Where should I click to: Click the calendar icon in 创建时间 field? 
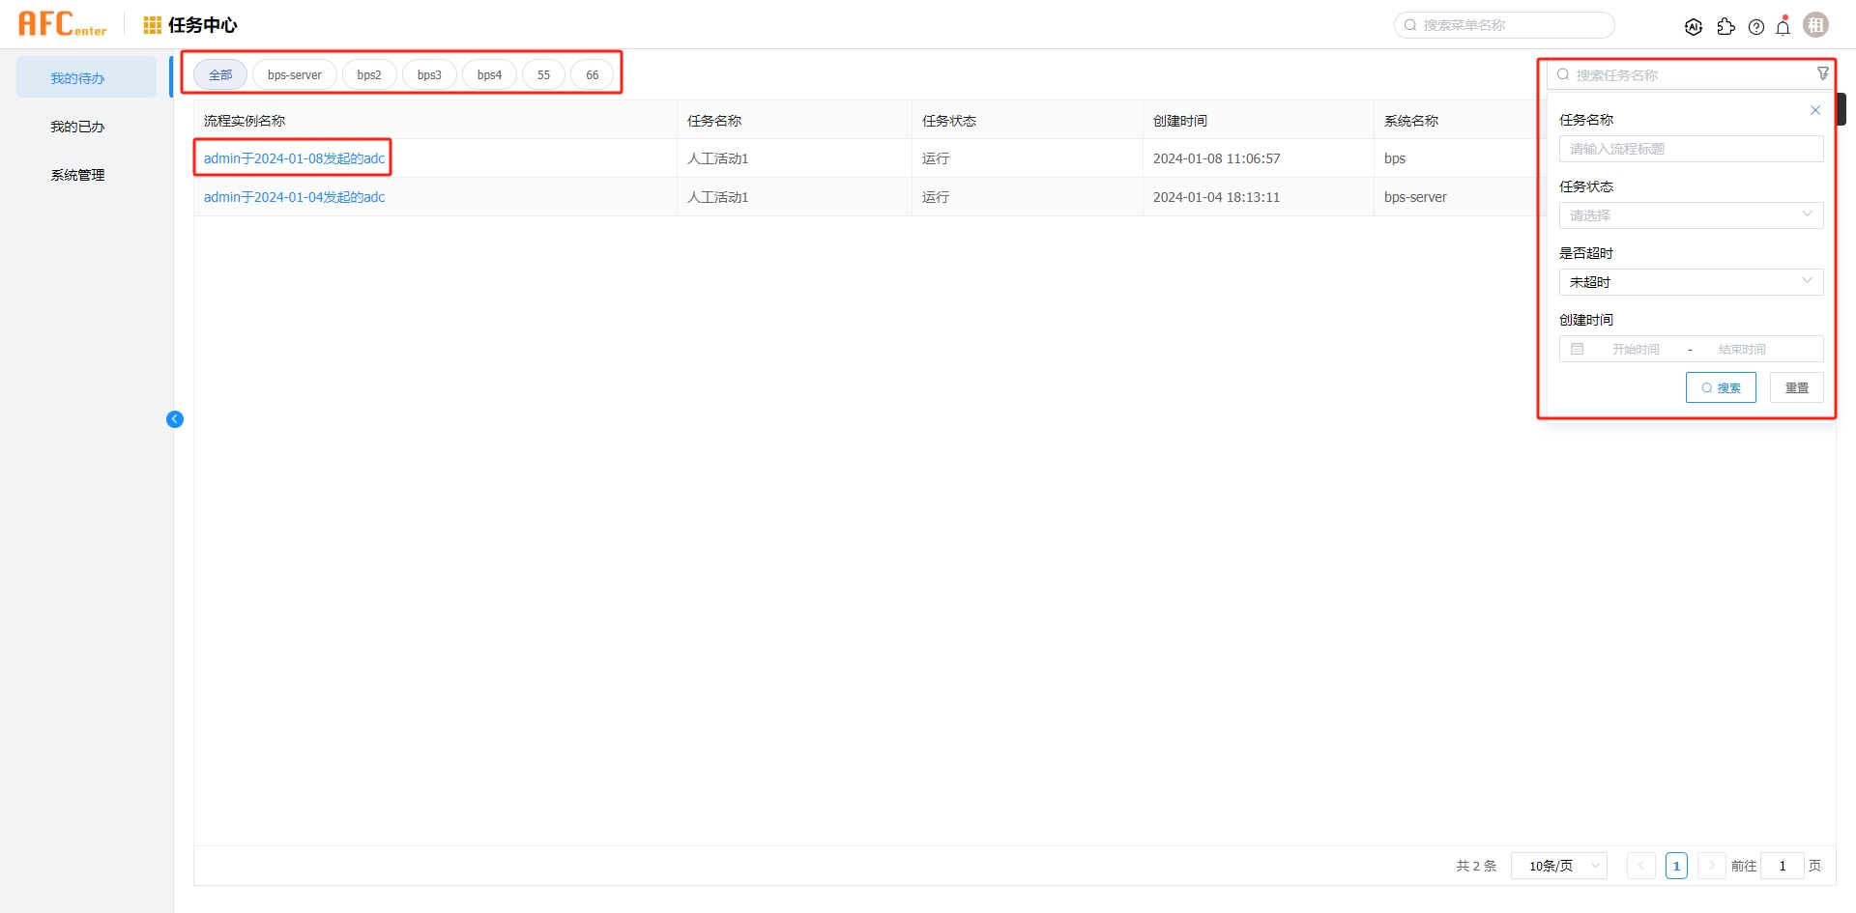(1578, 349)
